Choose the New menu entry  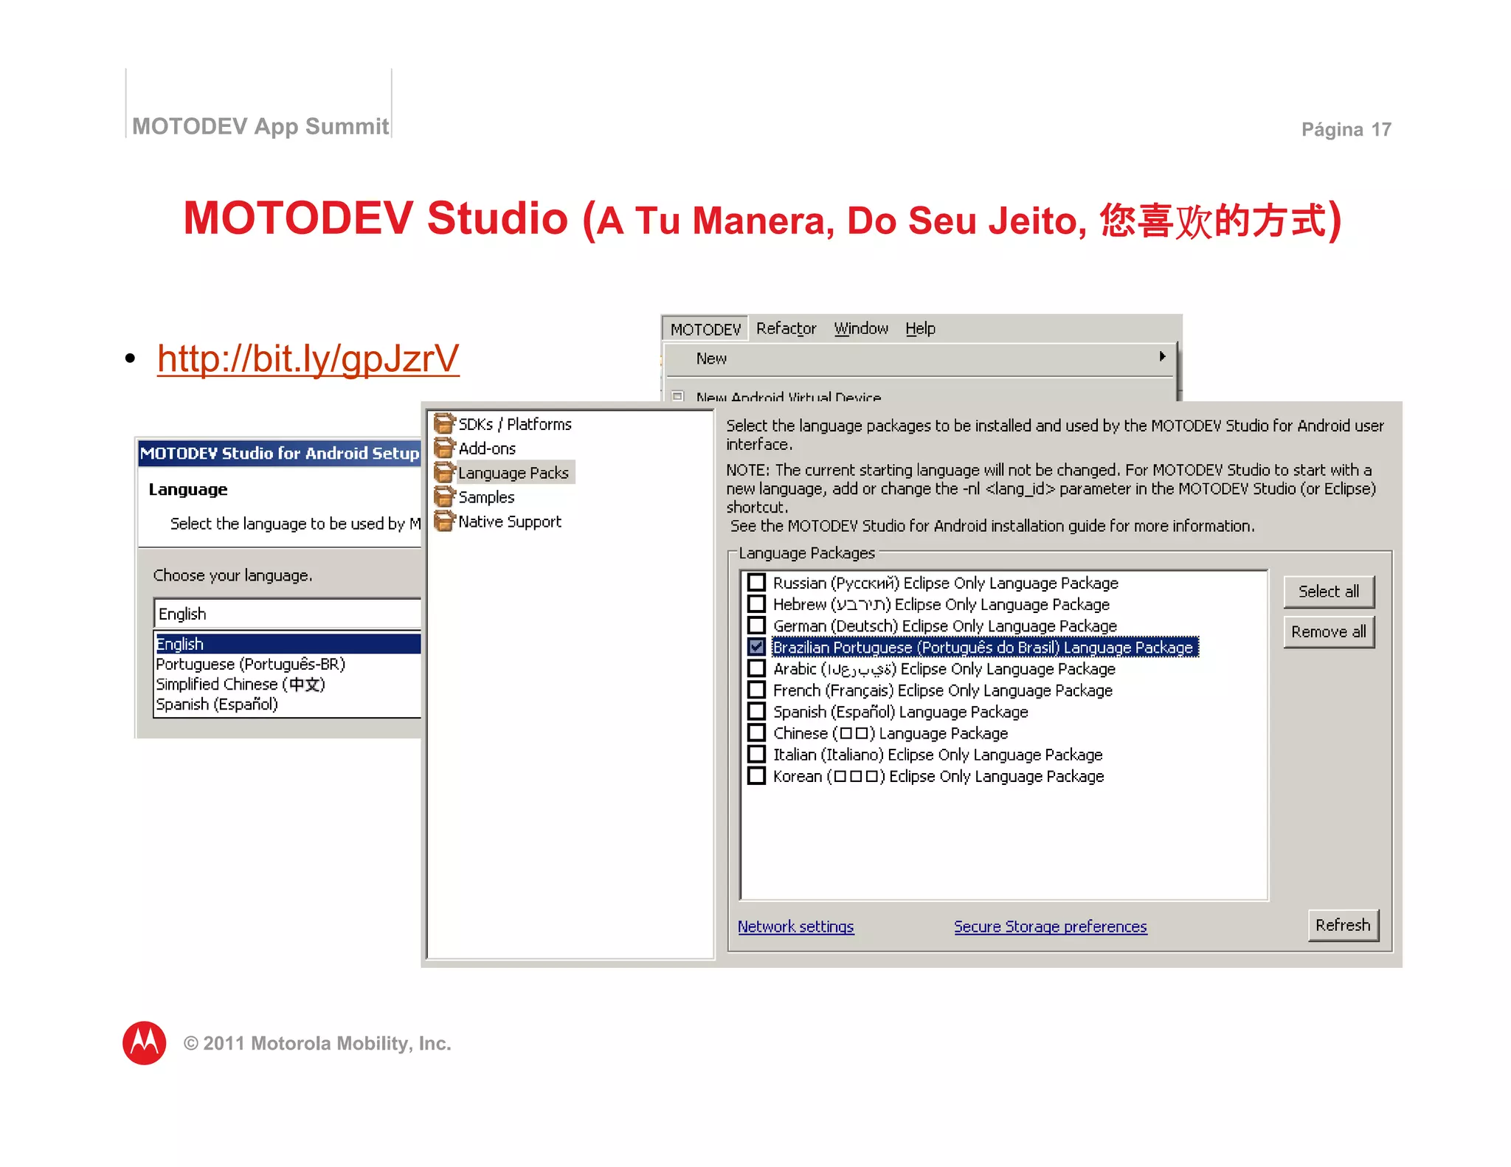pyautogui.click(x=919, y=358)
